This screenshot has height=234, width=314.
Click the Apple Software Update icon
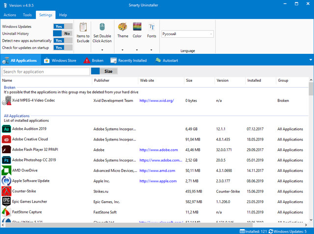tap(6, 181)
